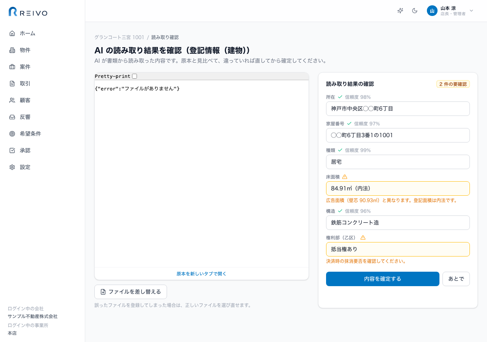487x342 pixels.
Task: Click the building icon beside 物件
Action: point(12,50)
